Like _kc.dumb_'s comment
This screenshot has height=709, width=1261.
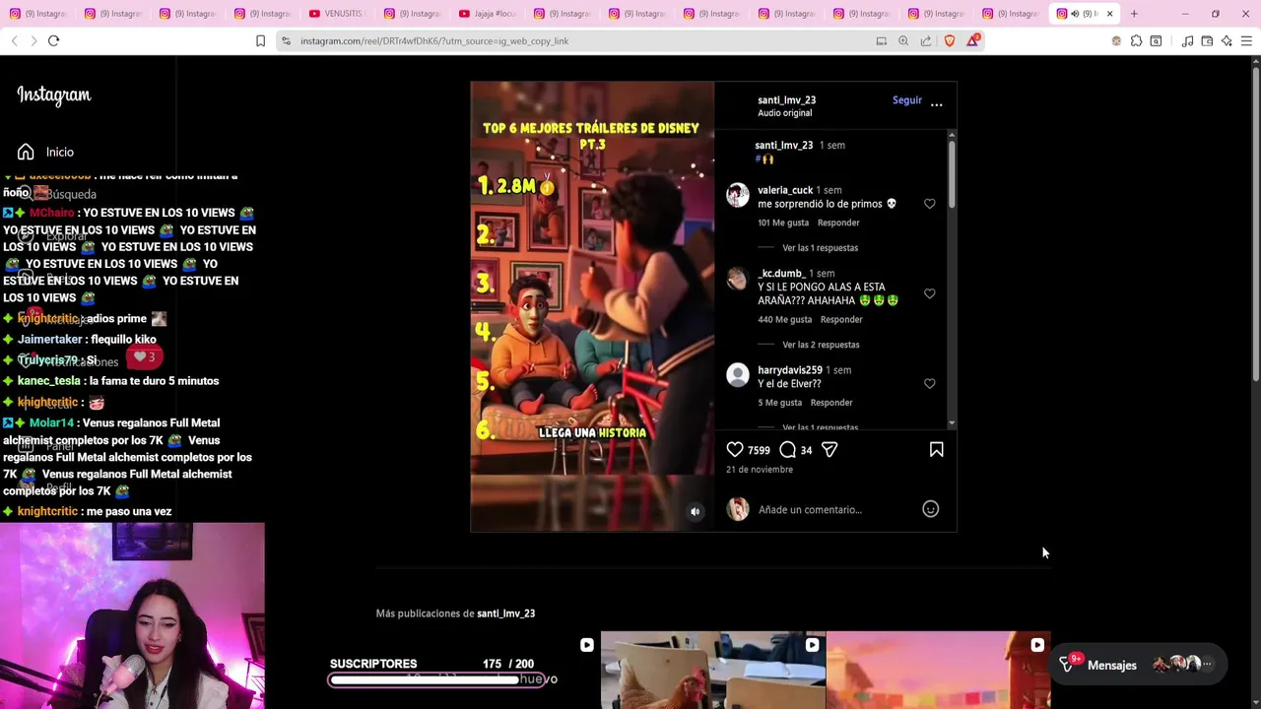point(929,293)
